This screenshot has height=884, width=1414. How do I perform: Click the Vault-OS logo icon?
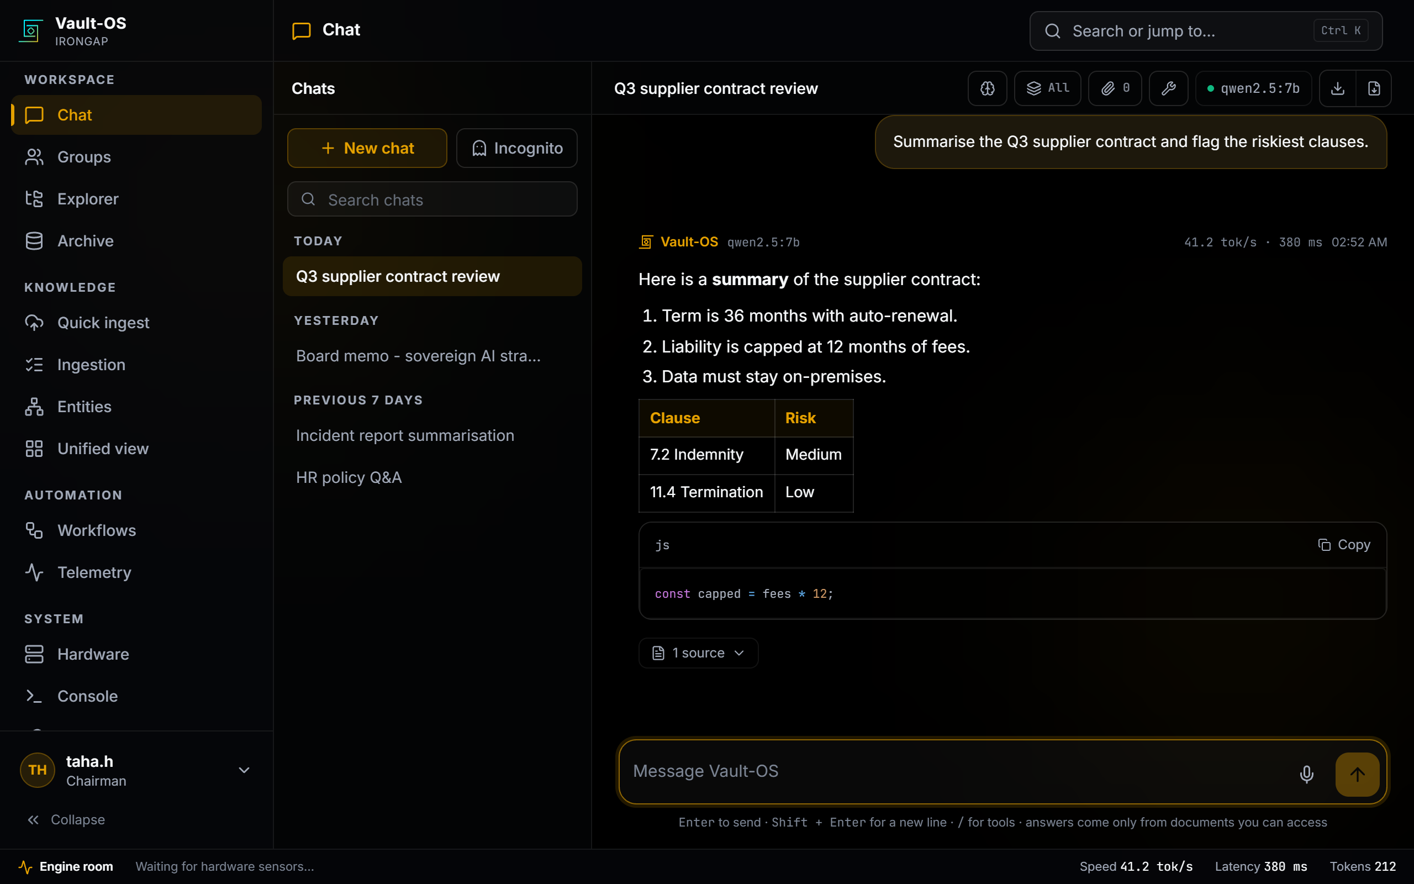[x=31, y=30]
